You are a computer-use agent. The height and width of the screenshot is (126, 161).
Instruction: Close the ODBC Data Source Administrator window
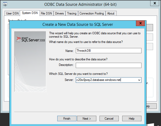[155, 3]
